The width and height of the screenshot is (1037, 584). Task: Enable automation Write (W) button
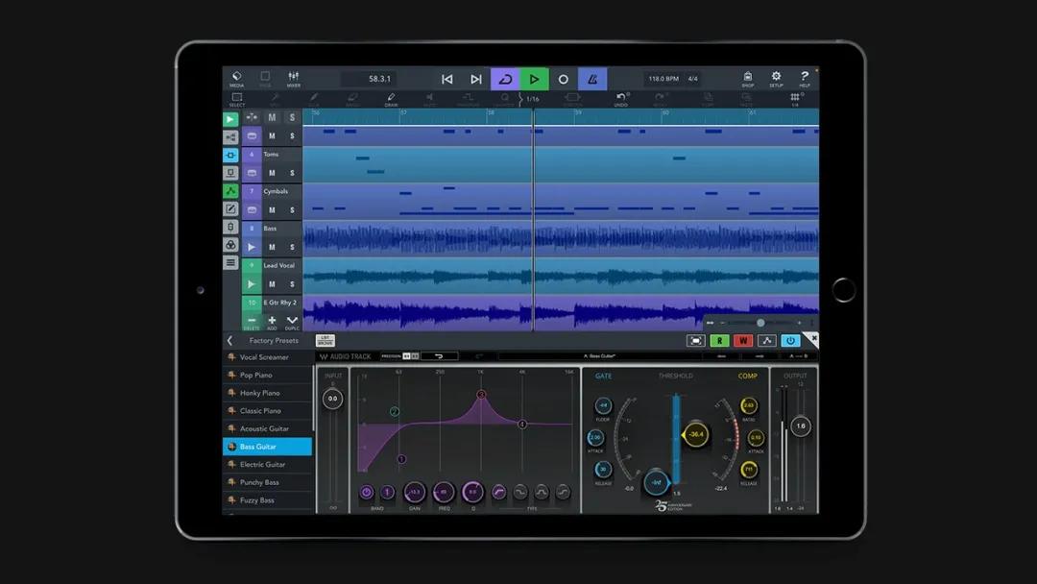[742, 341]
